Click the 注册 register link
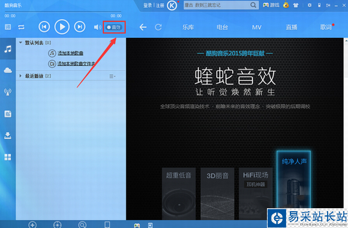Image resolution: width=348 pixels, height=228 pixels. (160, 5)
